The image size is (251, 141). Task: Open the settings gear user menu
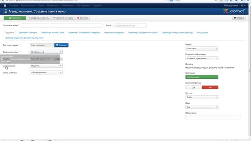243,5
